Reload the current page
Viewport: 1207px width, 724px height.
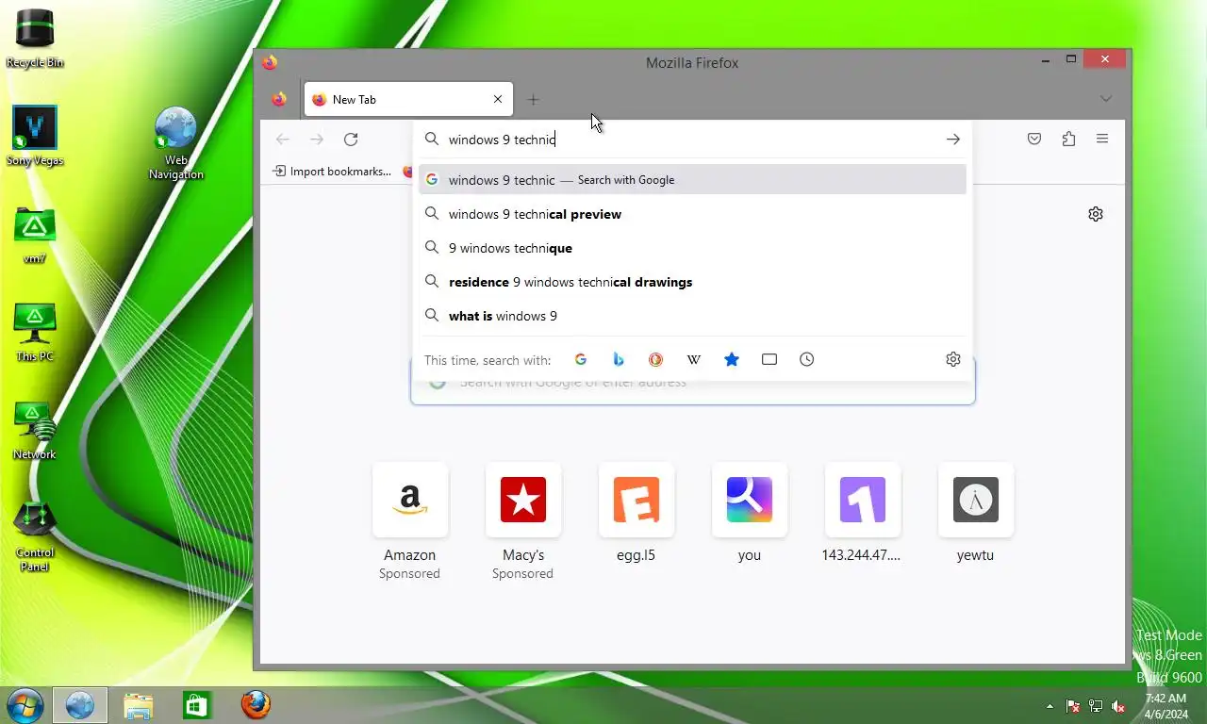tap(351, 140)
